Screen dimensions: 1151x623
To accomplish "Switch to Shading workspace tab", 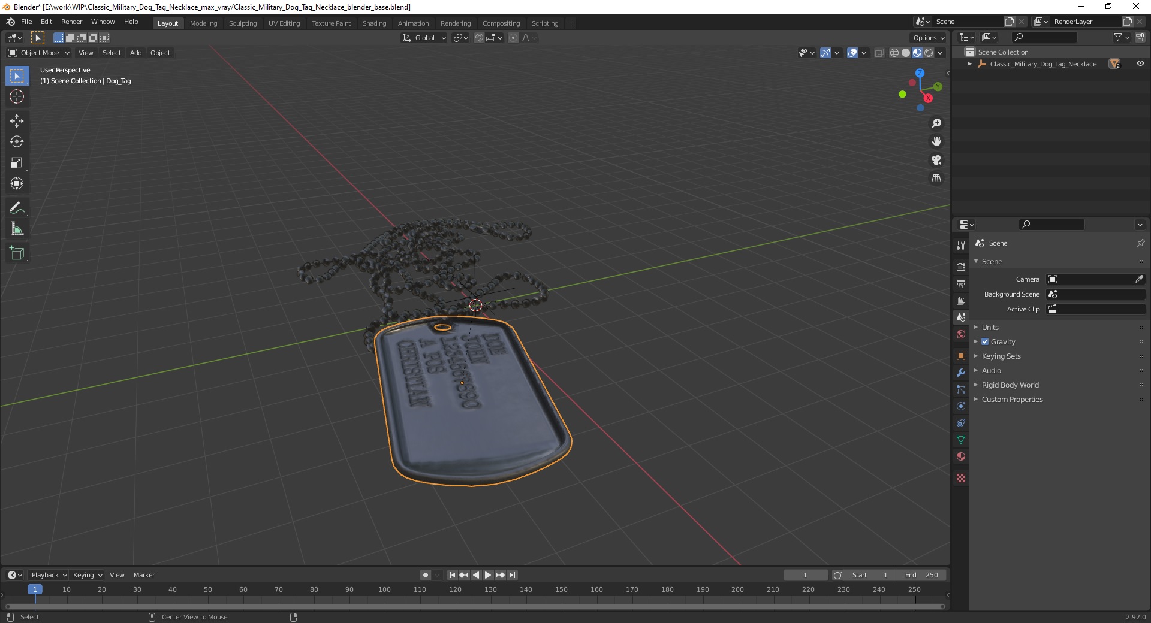I will tap(374, 23).
